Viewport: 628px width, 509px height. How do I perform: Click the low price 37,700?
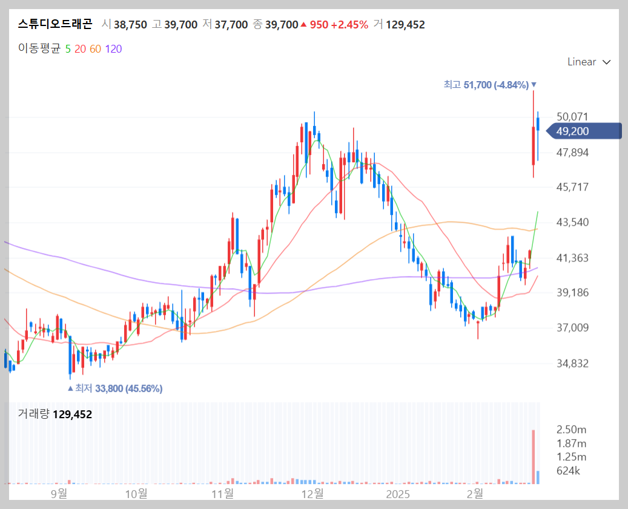coord(231,25)
